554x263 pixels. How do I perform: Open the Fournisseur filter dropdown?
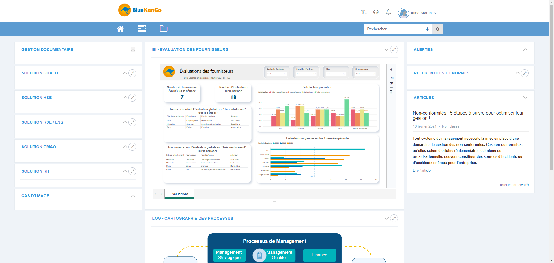(365, 74)
